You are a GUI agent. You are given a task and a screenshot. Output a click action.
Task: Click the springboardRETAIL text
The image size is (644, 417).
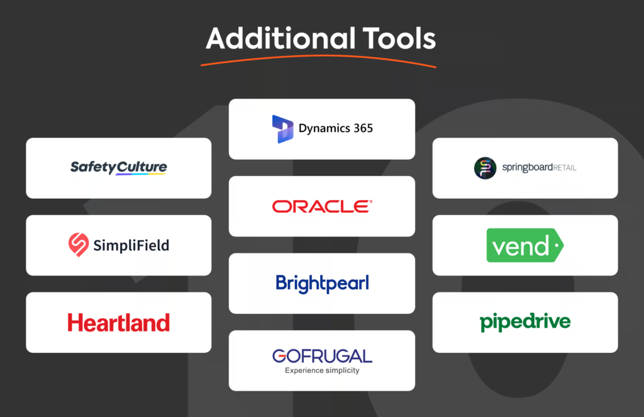pyautogui.click(x=539, y=168)
